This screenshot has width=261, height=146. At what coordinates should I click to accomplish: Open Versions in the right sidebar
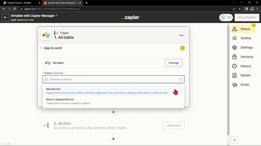pyautogui.click(x=243, y=57)
